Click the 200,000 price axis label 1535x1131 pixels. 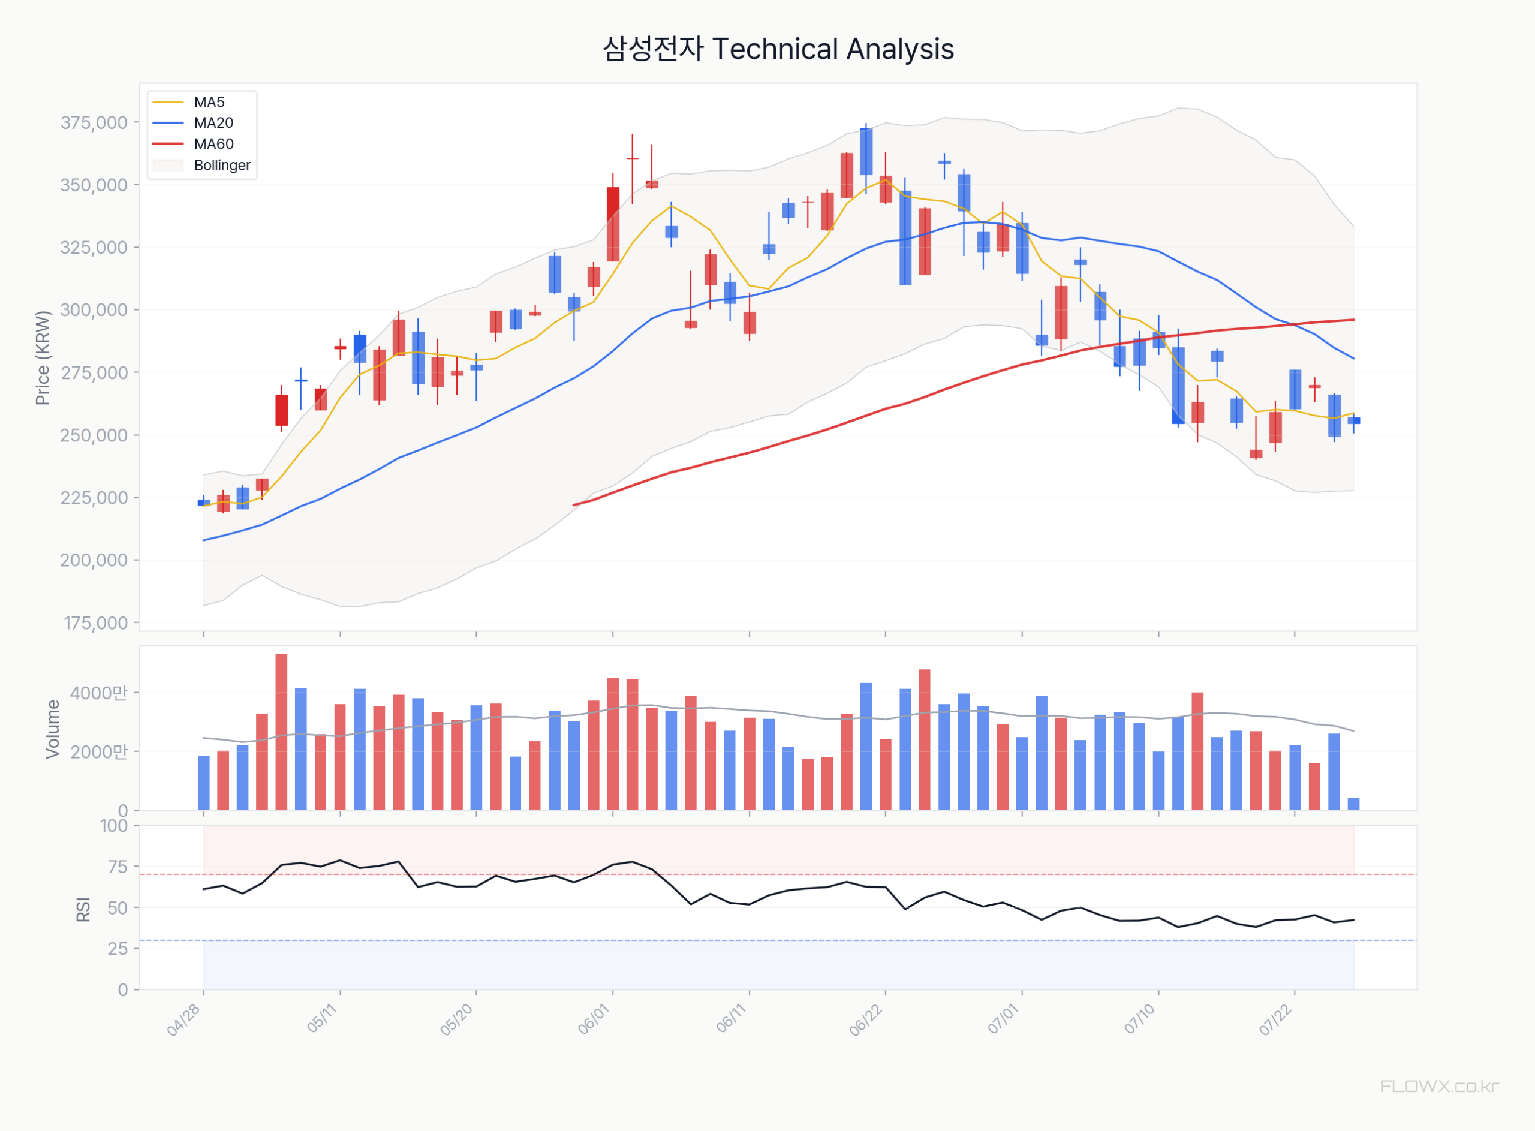(x=94, y=560)
